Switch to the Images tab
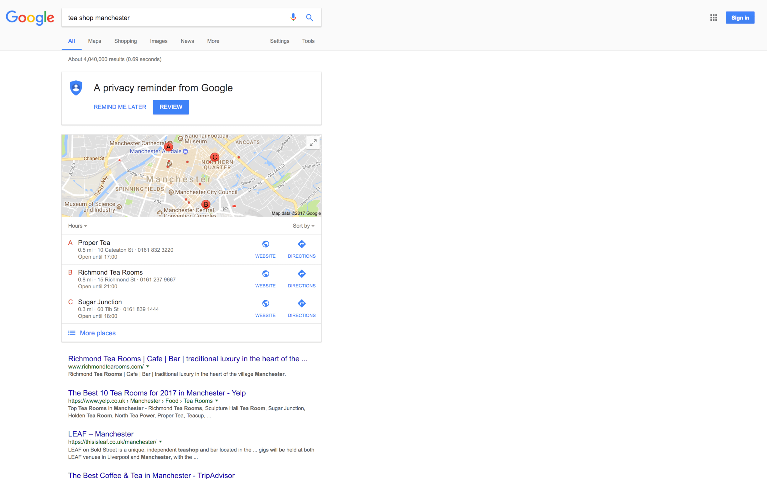 tap(159, 41)
